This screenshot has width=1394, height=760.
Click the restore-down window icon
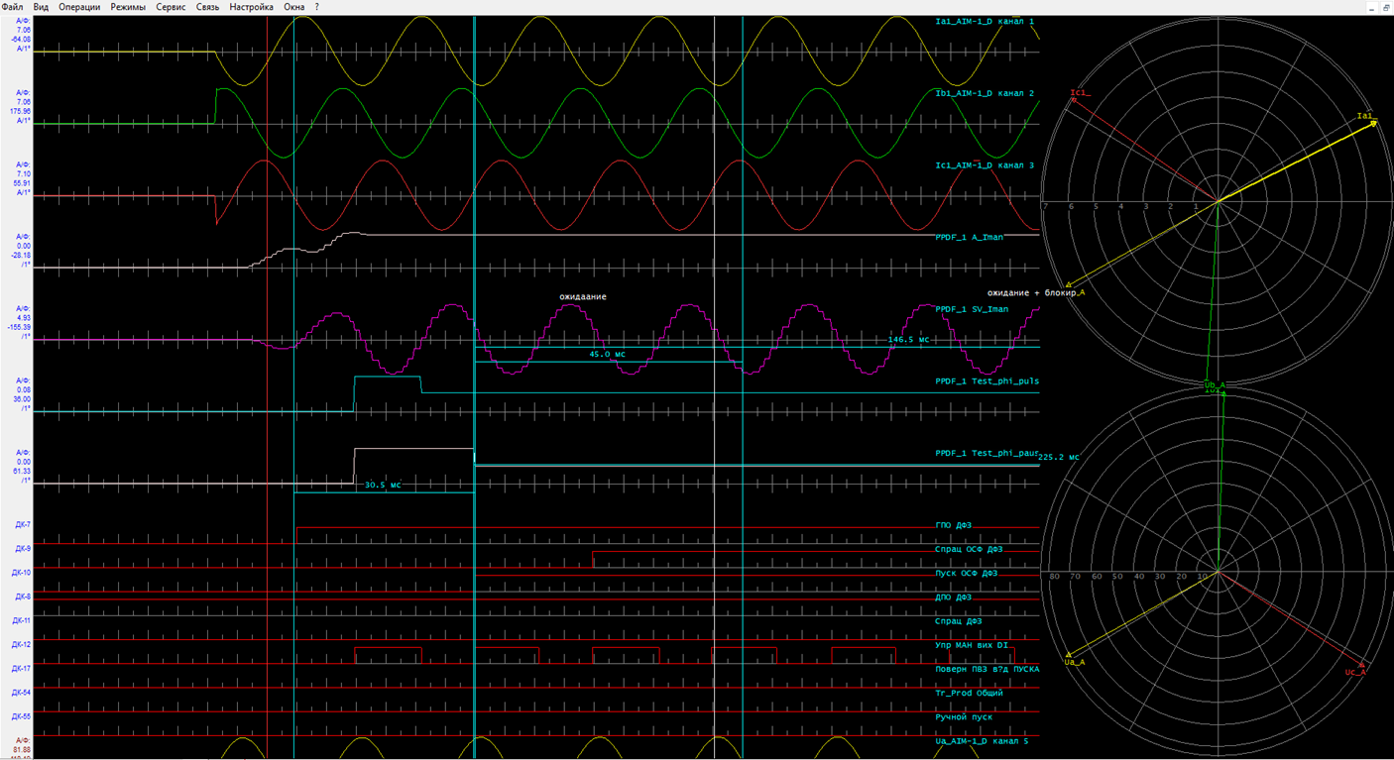pos(1386,7)
